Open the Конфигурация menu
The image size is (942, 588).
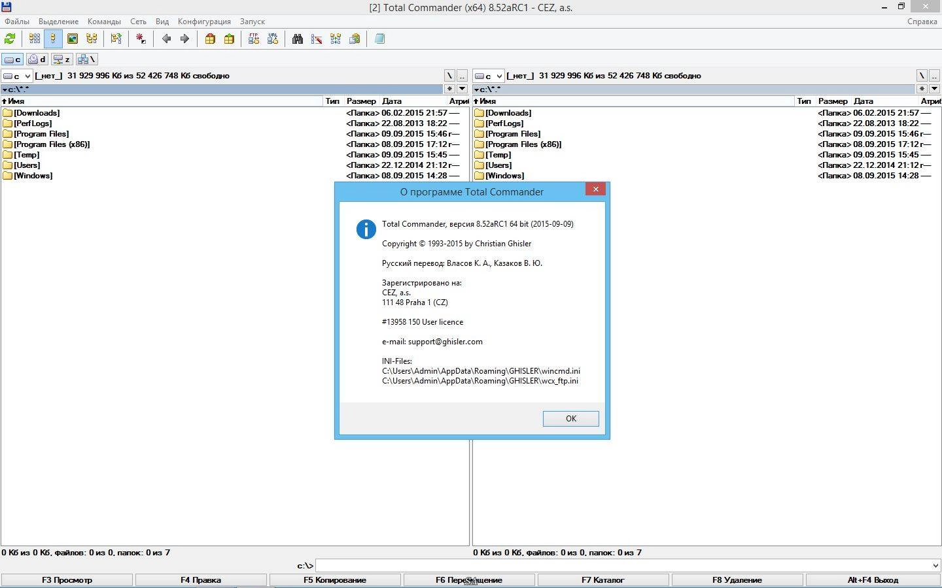204,22
